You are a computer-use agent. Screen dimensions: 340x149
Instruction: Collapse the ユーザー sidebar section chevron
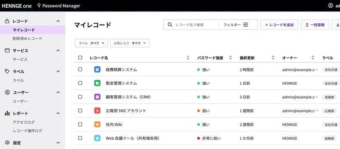[x=58, y=93]
